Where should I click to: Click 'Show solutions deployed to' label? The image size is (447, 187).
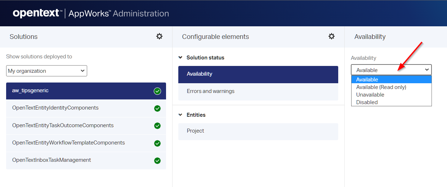39,57
